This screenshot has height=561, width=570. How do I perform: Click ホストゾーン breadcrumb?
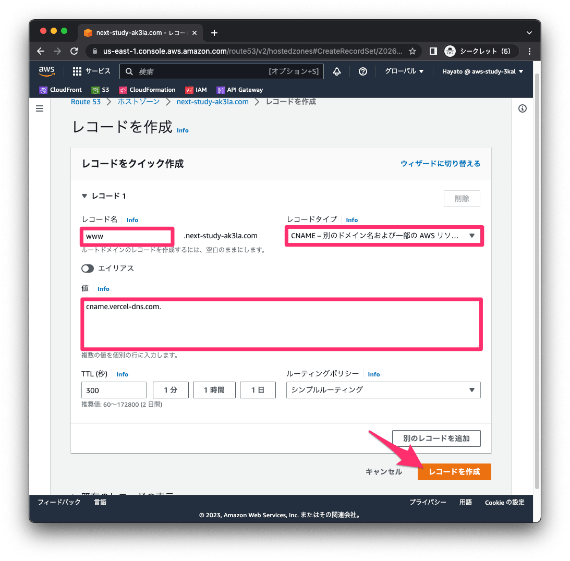pyautogui.click(x=139, y=102)
